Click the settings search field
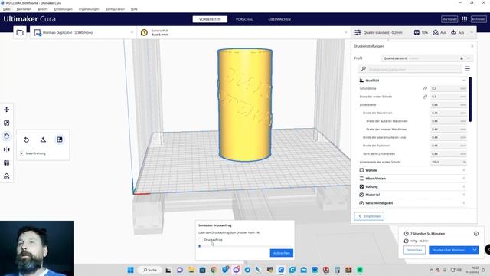The image size is (490, 276). [410, 69]
